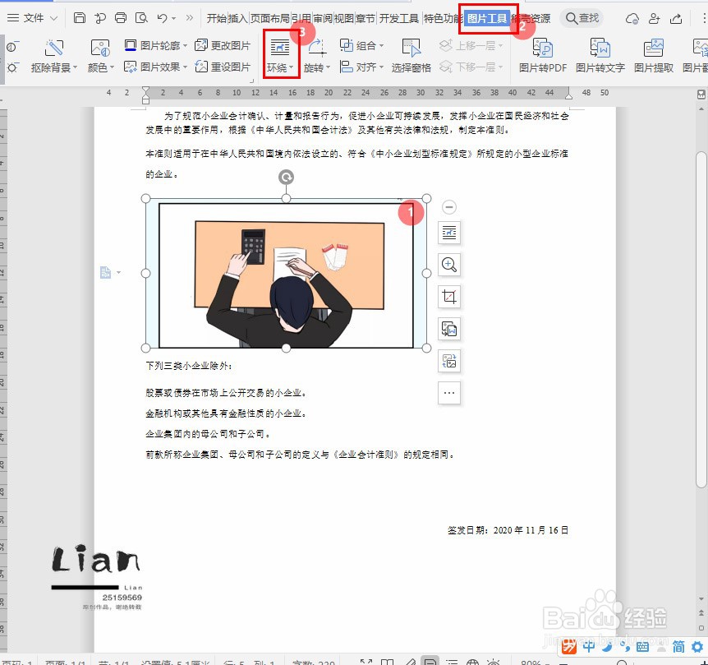Open the cloud sync status icon
The width and height of the screenshot is (708, 665).
632,19
